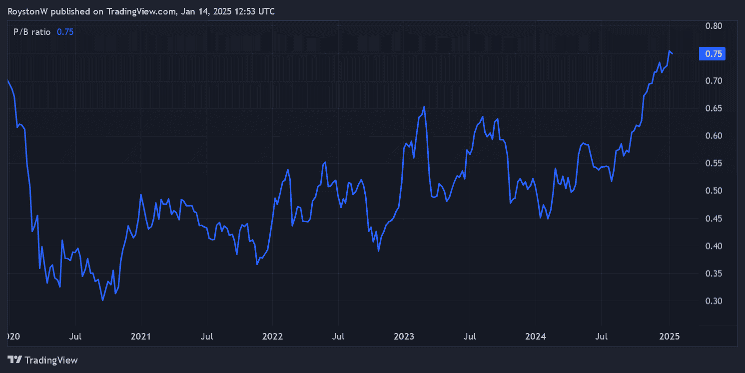Viewport: 745px width, 373px height.
Task: Click the Jul label between 2023 and 2024
Action: tap(470, 337)
